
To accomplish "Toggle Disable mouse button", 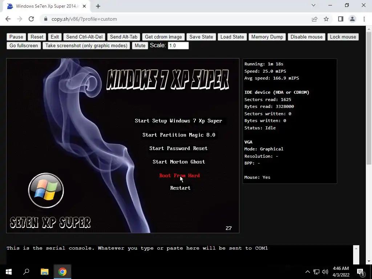I will coord(307,37).
